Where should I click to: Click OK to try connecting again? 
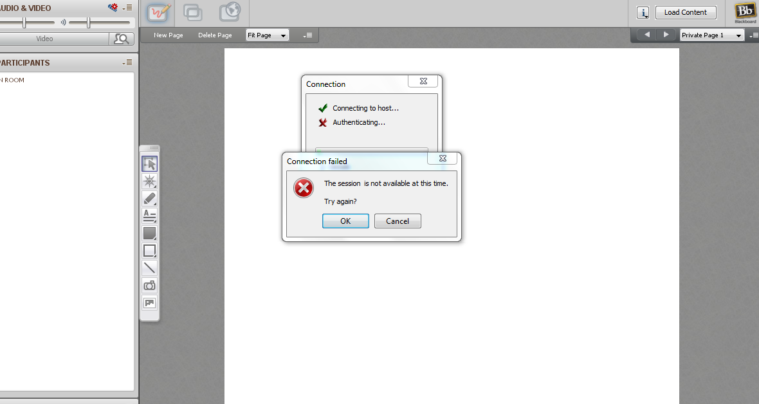coord(345,221)
